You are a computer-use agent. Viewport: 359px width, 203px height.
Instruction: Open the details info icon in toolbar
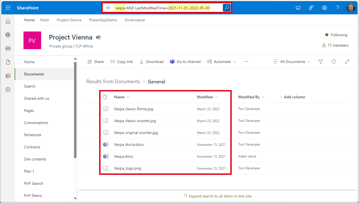pyautogui.click(x=334, y=61)
